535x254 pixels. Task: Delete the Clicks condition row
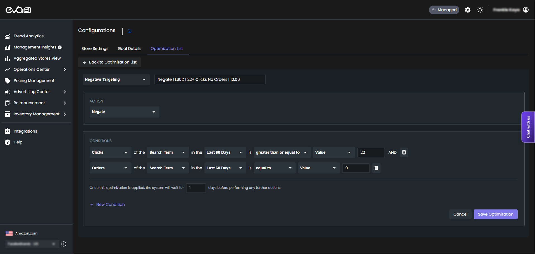(x=404, y=152)
